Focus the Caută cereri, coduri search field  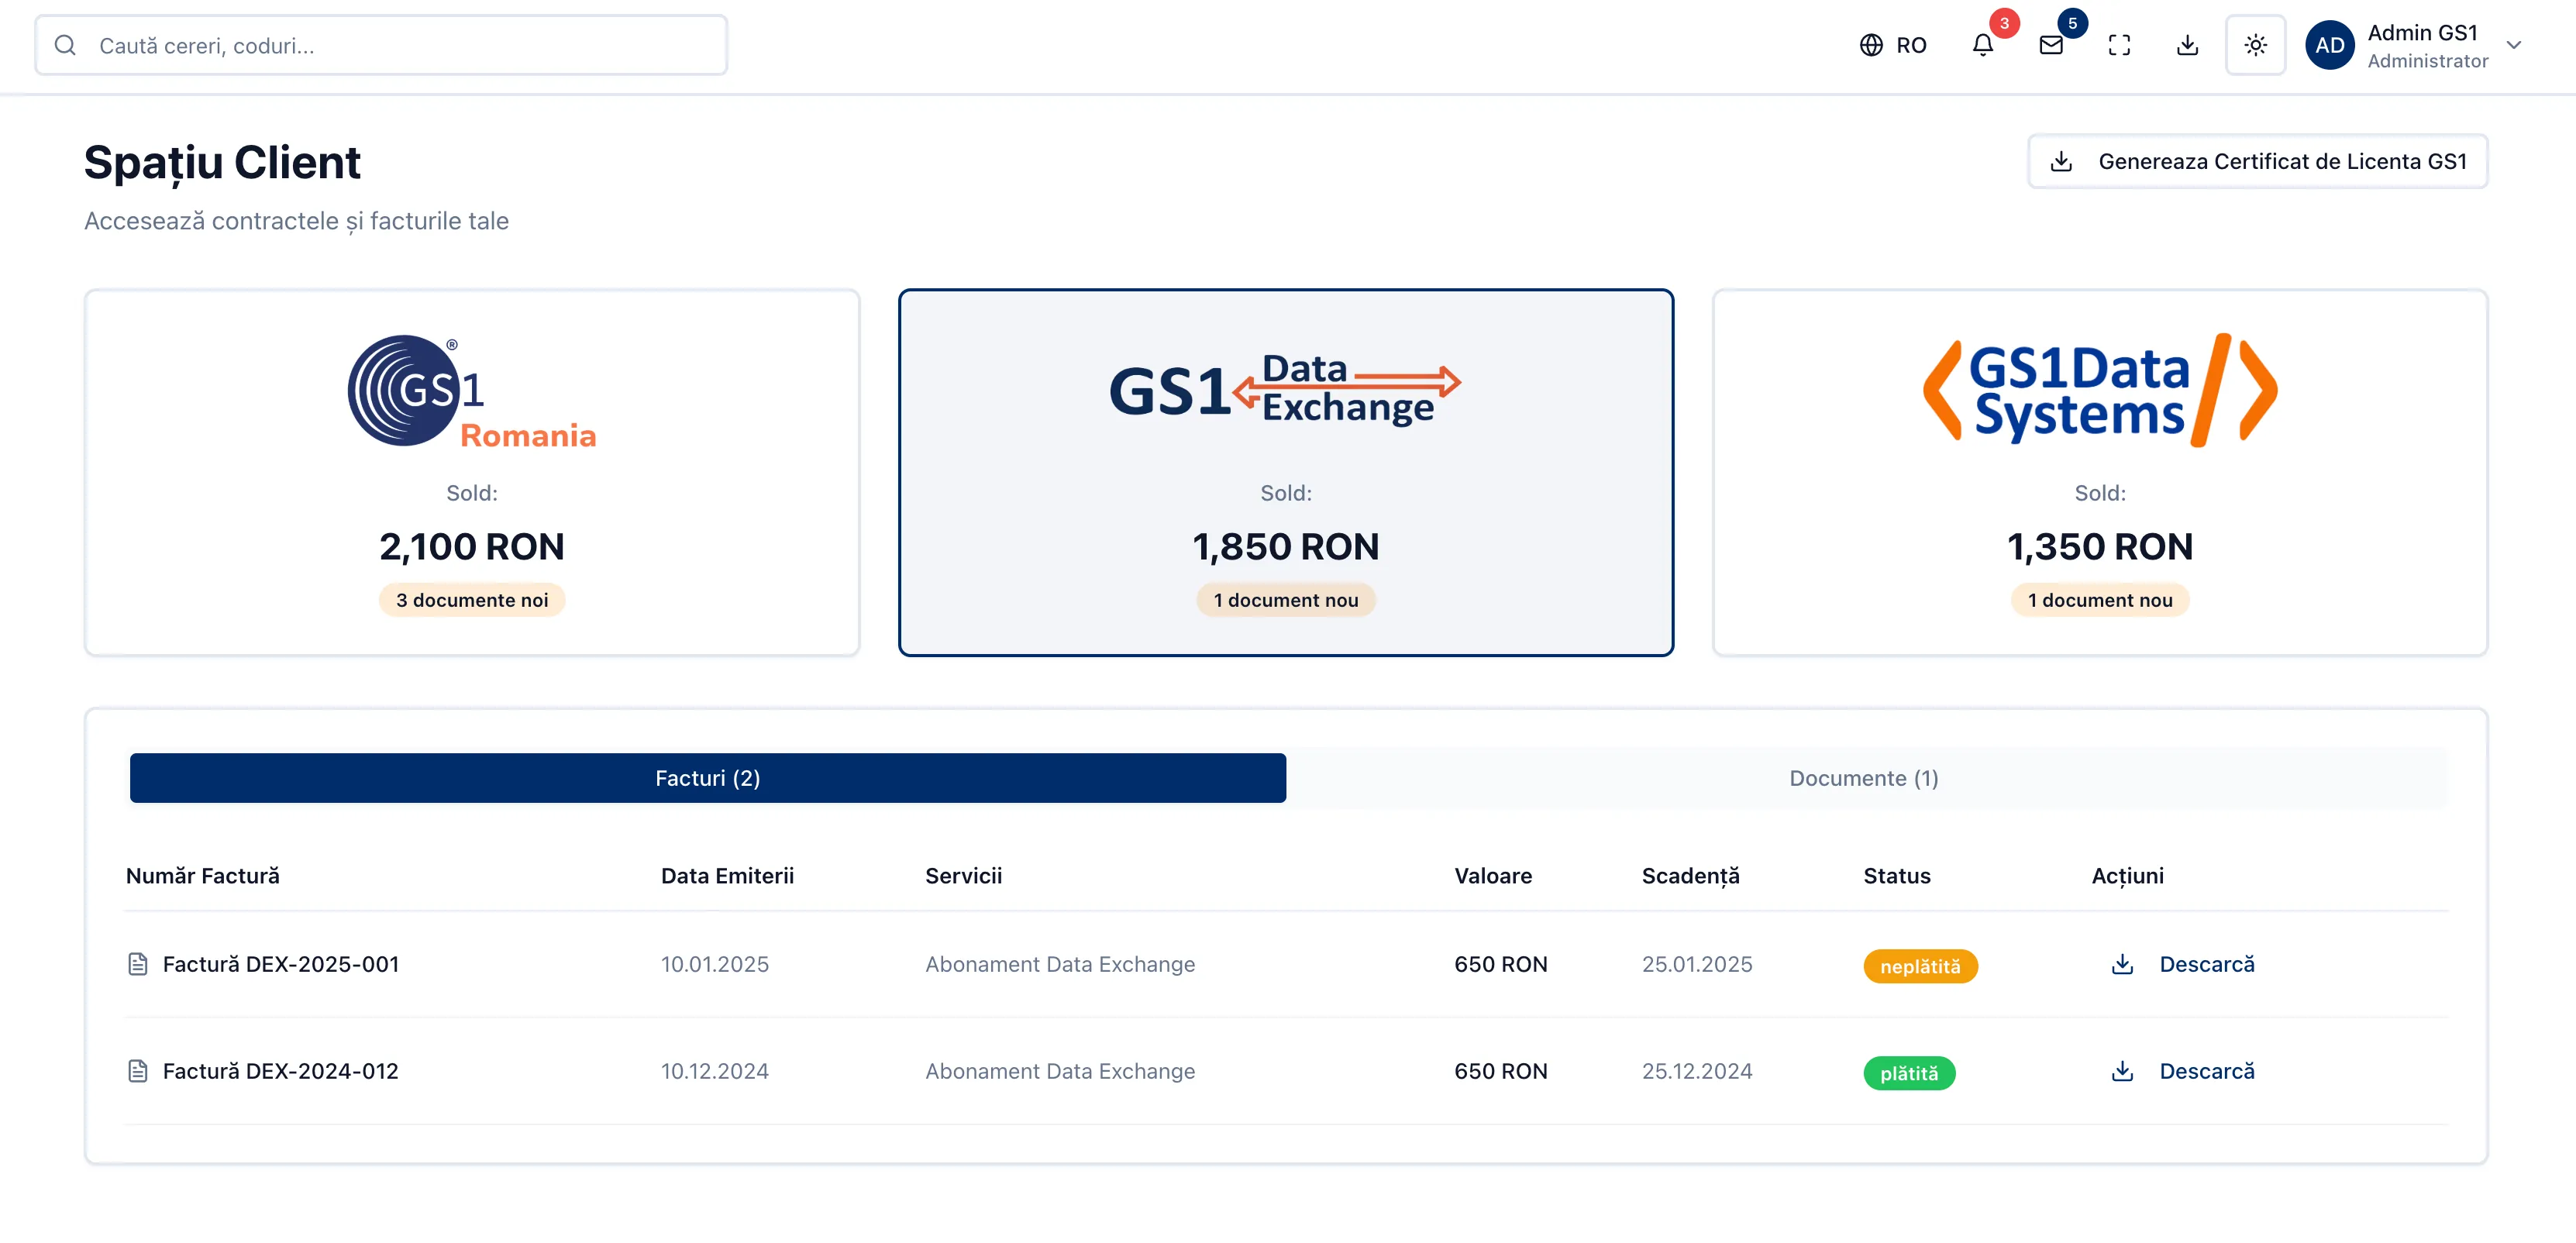click(x=400, y=45)
